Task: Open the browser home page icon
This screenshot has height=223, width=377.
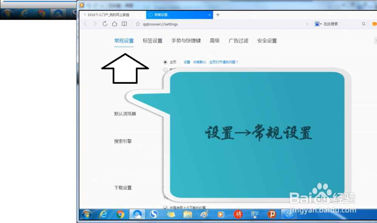Action: [x=115, y=24]
